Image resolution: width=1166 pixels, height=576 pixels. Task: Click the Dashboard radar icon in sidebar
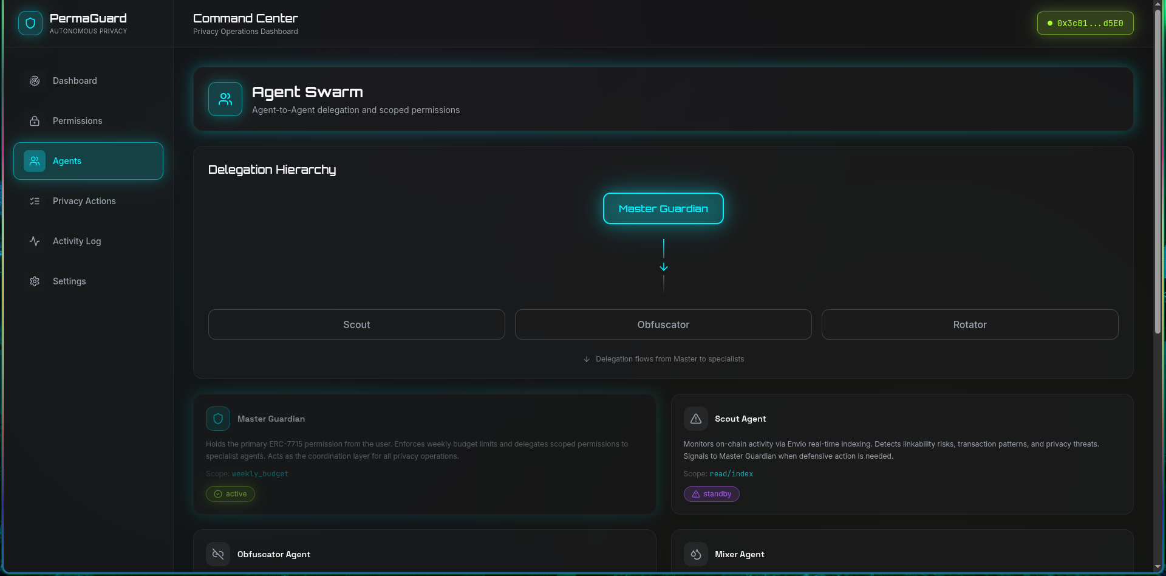[35, 81]
